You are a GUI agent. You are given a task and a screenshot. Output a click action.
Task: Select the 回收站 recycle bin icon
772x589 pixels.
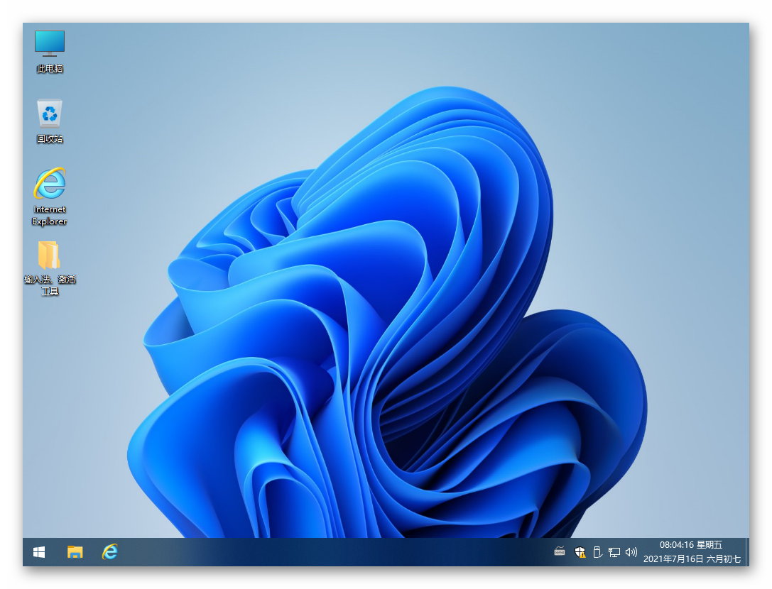[x=49, y=114]
